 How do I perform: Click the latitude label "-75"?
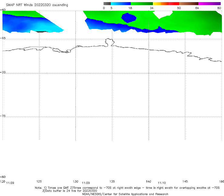(x=3, y=116)
